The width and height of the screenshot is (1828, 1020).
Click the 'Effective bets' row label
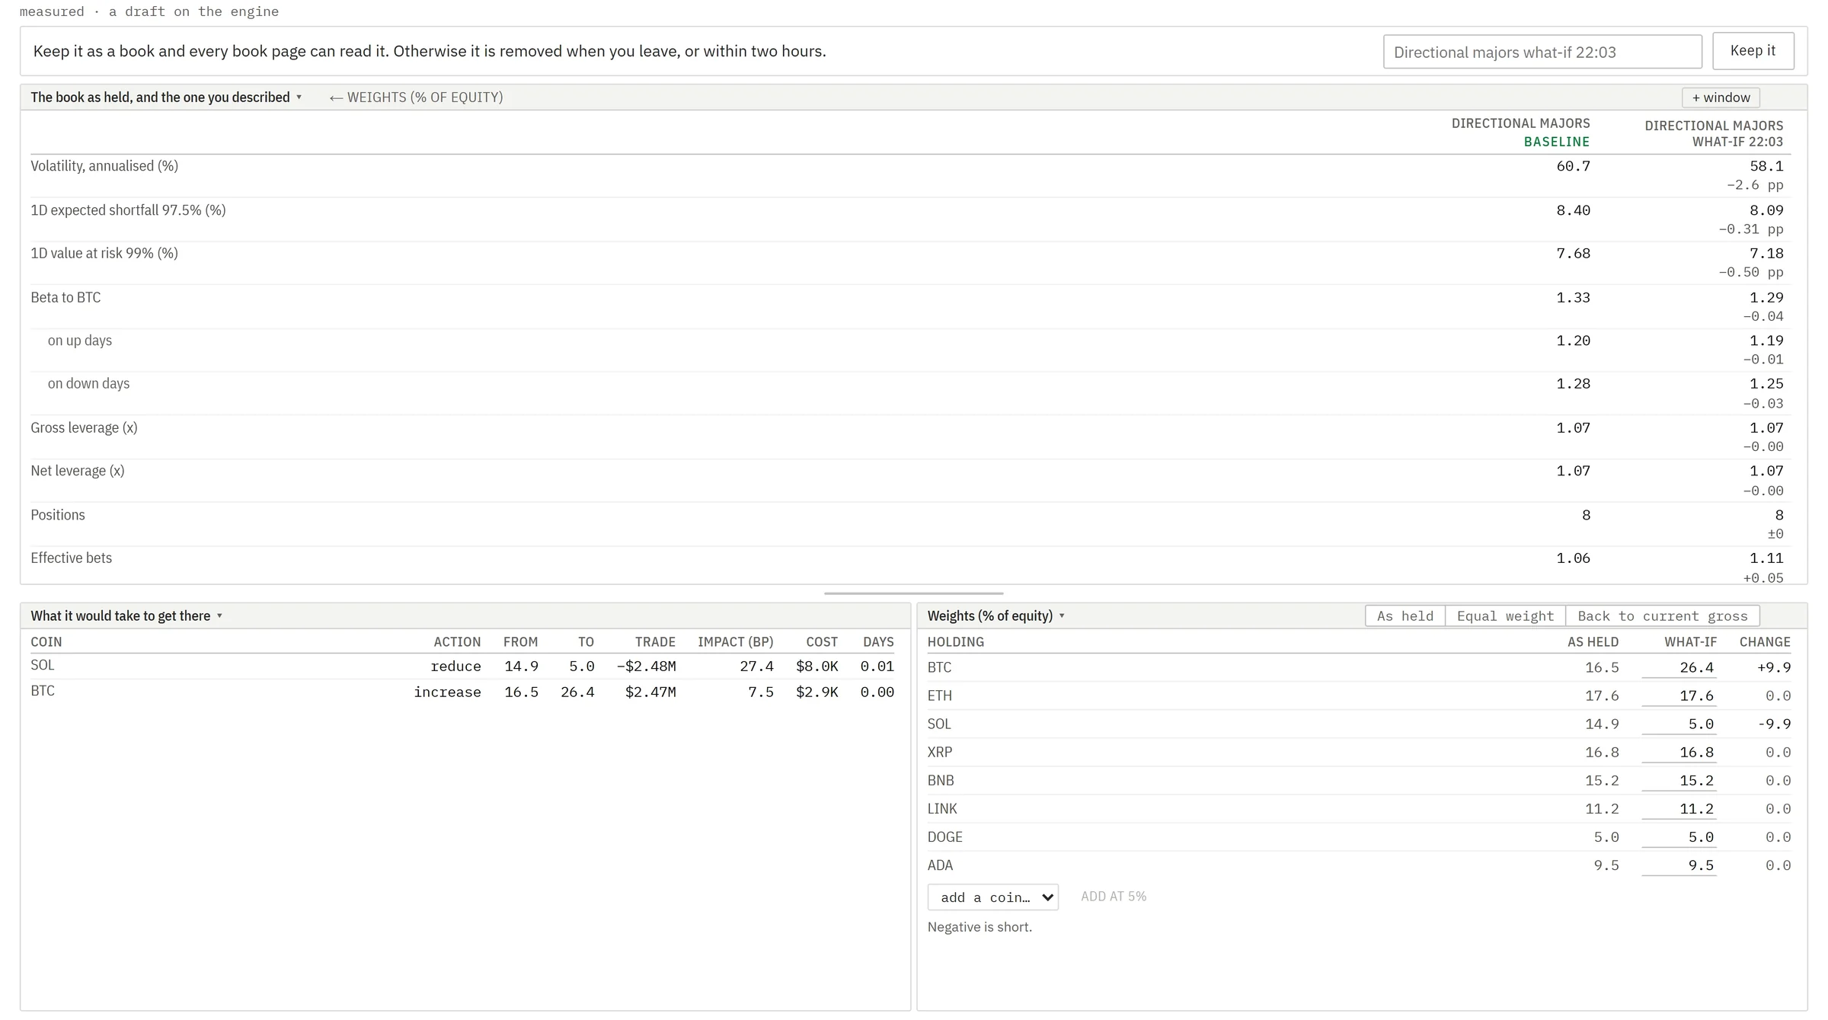[71, 558]
